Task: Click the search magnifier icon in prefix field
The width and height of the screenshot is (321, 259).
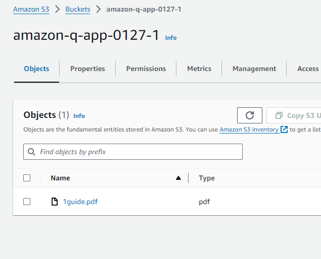Action: pos(31,152)
